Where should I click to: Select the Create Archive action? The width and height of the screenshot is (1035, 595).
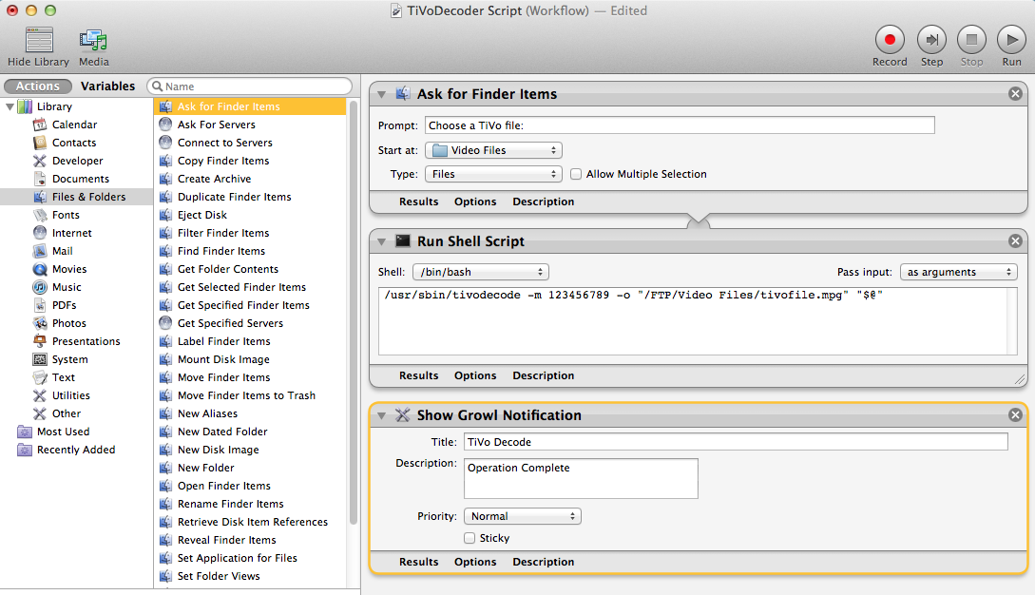tap(251, 179)
